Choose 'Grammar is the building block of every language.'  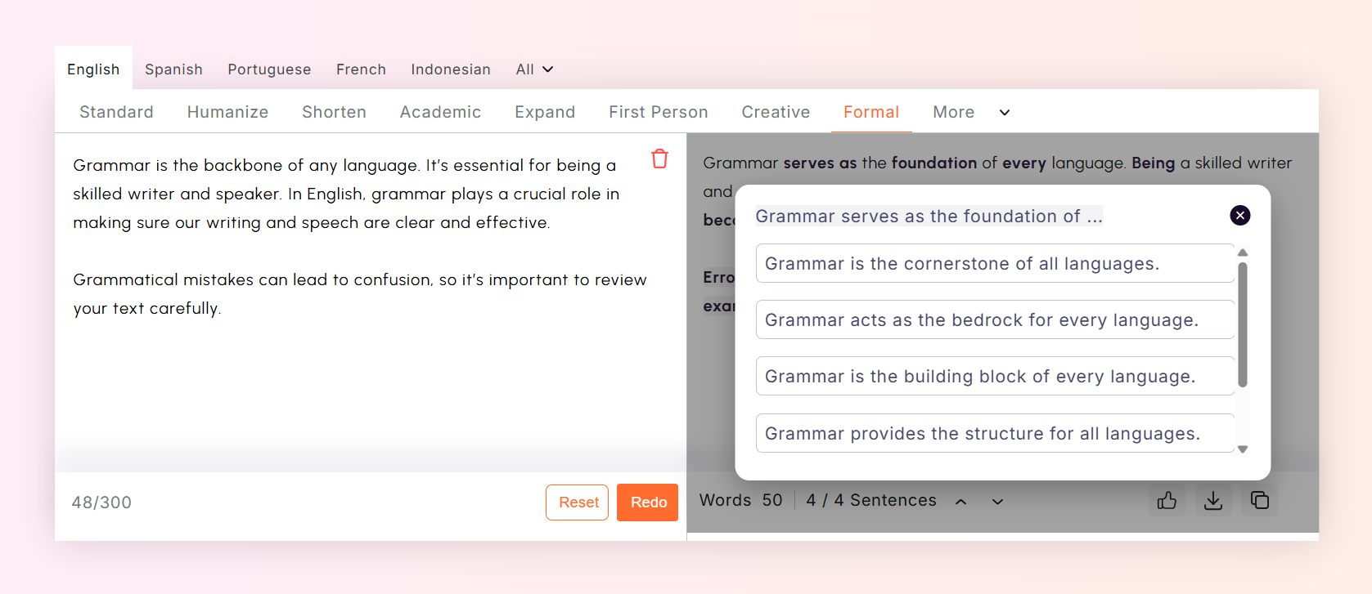(x=995, y=376)
